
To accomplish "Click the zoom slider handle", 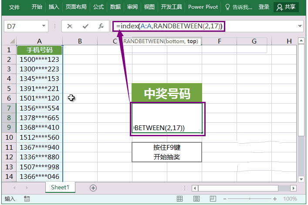I will [x=250, y=199].
